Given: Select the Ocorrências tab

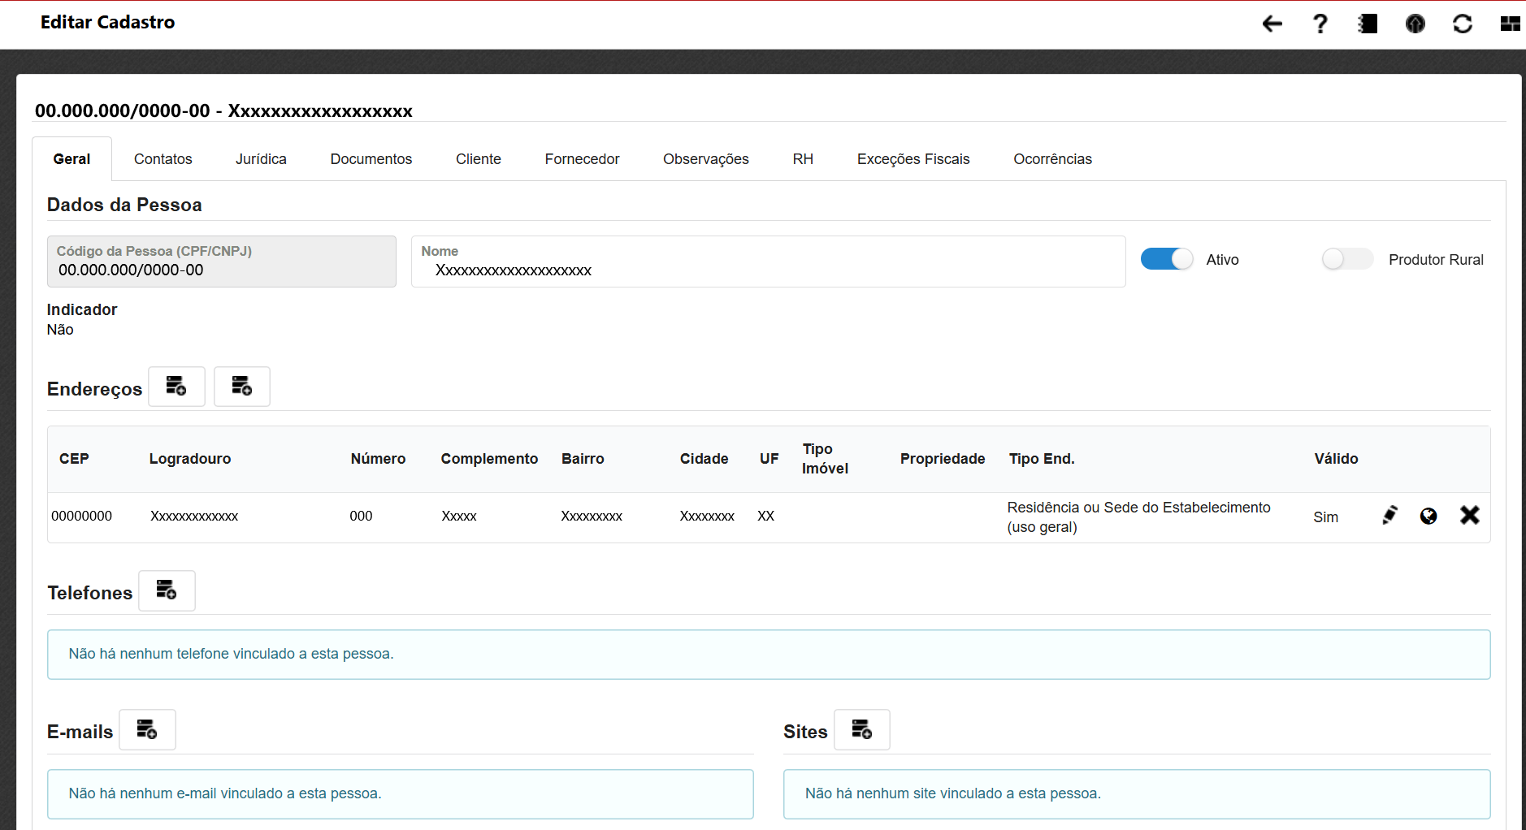Looking at the screenshot, I should (x=1052, y=159).
